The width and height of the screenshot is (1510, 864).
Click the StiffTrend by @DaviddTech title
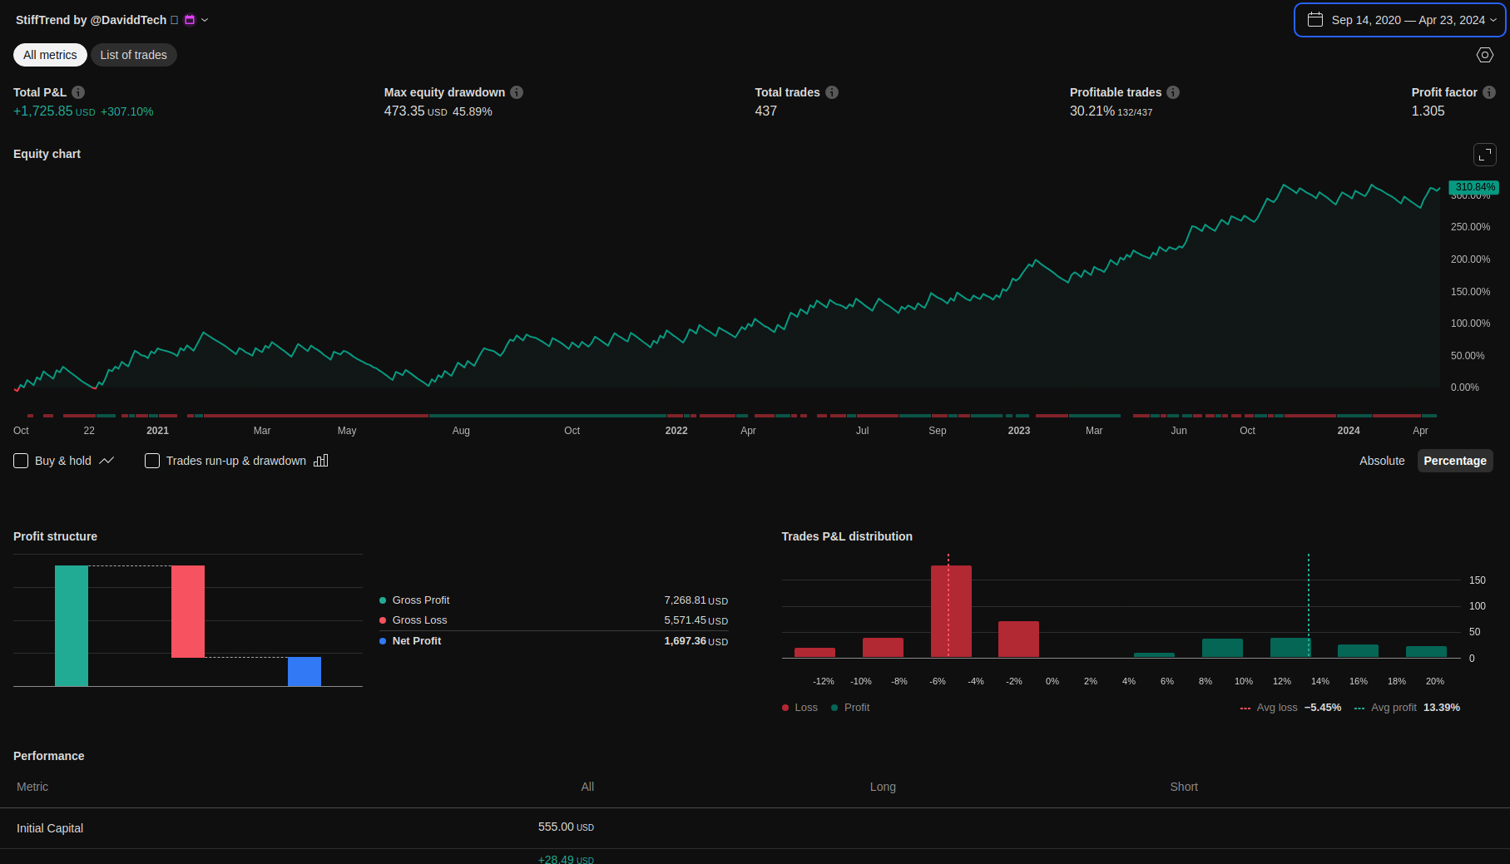click(x=91, y=20)
